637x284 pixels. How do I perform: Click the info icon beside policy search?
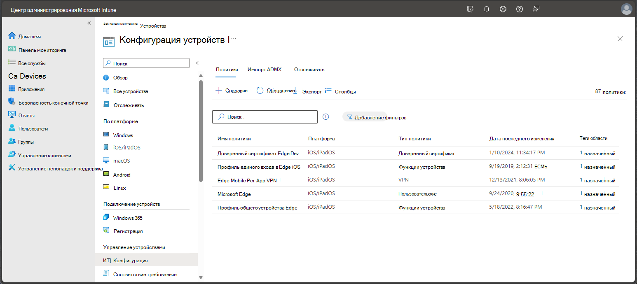click(326, 117)
